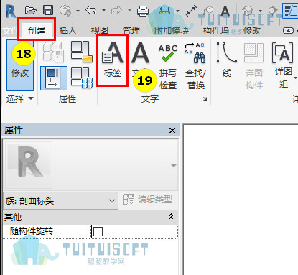Print using the printer icon
The image size is (298, 275).
coord(143,11)
